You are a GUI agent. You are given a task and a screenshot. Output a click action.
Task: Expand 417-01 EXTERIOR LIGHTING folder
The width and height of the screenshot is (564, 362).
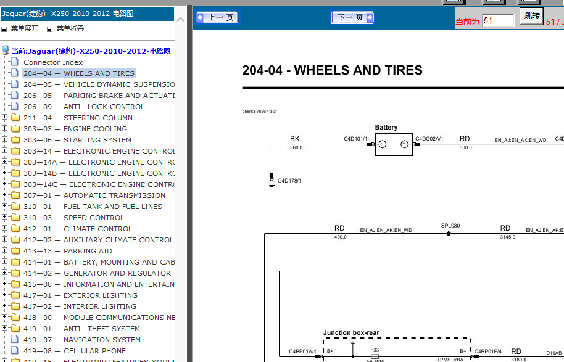pos(4,295)
